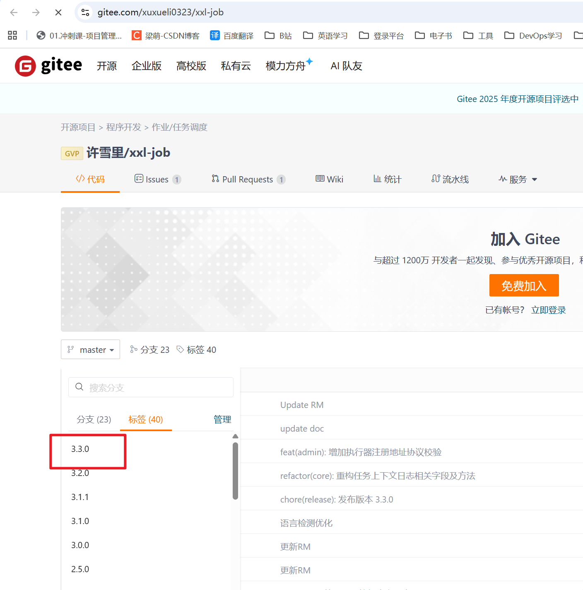This screenshot has height=590, width=583.
Task: Switch to the 分支 (23) tab
Action: point(94,419)
